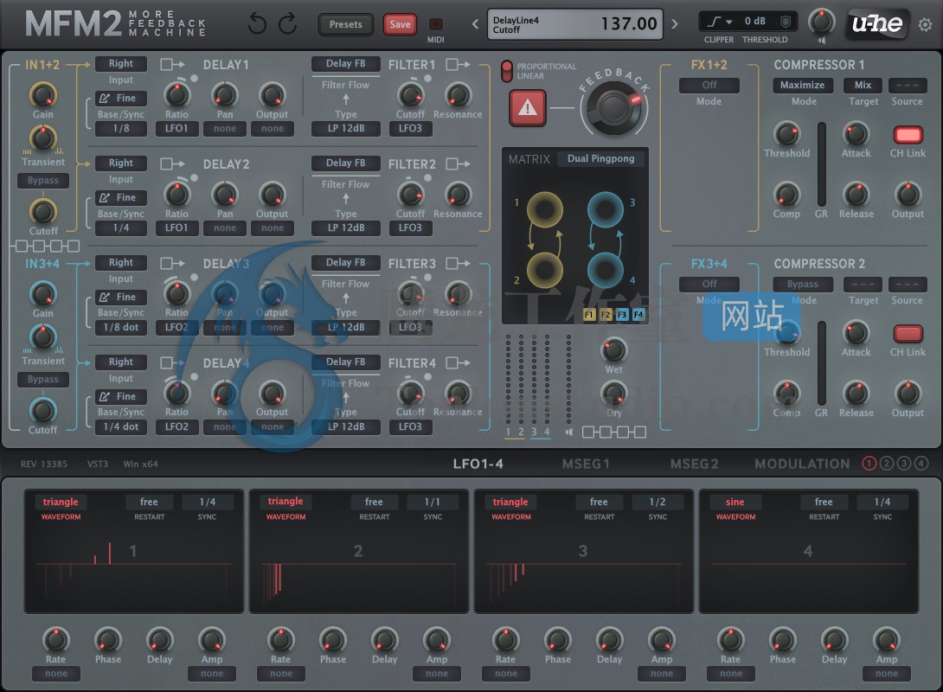Switch to the MSEG1 tab
Viewport: 943px width, 692px height.
click(586, 464)
